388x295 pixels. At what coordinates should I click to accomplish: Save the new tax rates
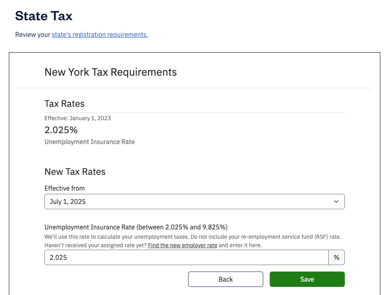(x=307, y=279)
